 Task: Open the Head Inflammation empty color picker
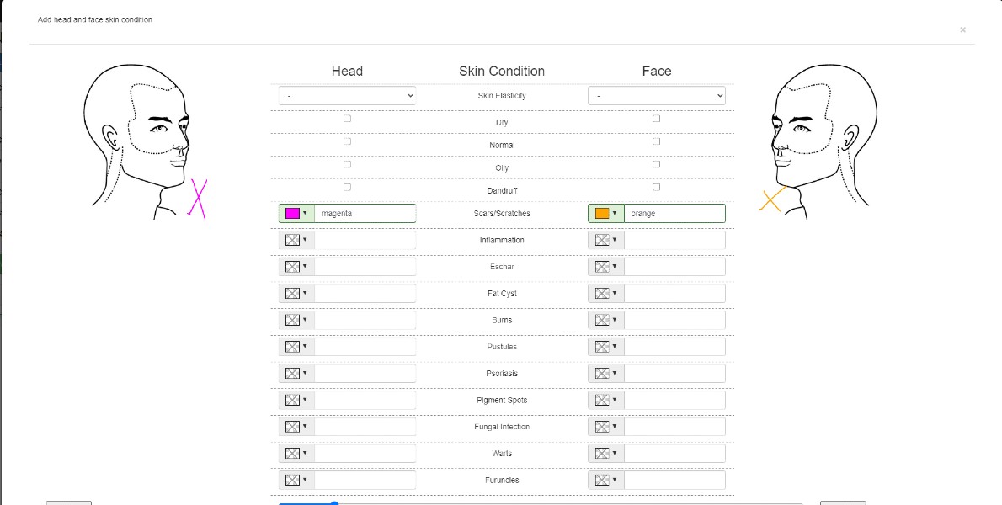point(296,241)
